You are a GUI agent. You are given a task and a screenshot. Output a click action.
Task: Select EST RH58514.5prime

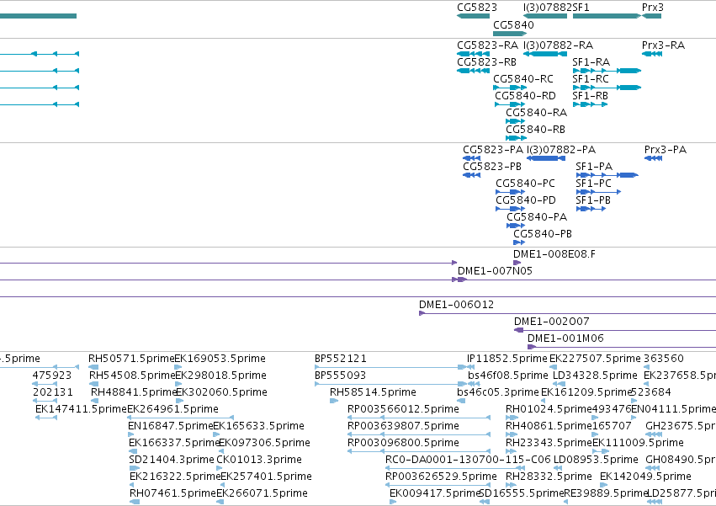coord(334,401)
